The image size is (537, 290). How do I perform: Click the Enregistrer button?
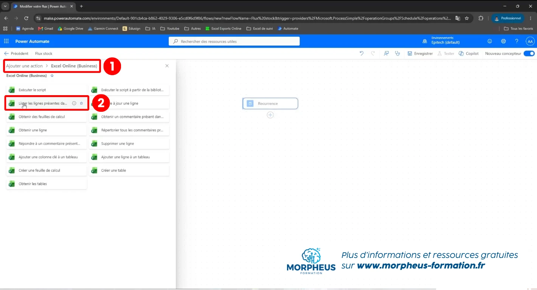(x=420, y=54)
